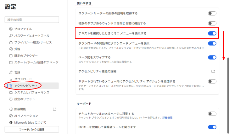
Task: Click the description スワイプ ジェスチャを使用して前後に移動する
Action: point(105,62)
